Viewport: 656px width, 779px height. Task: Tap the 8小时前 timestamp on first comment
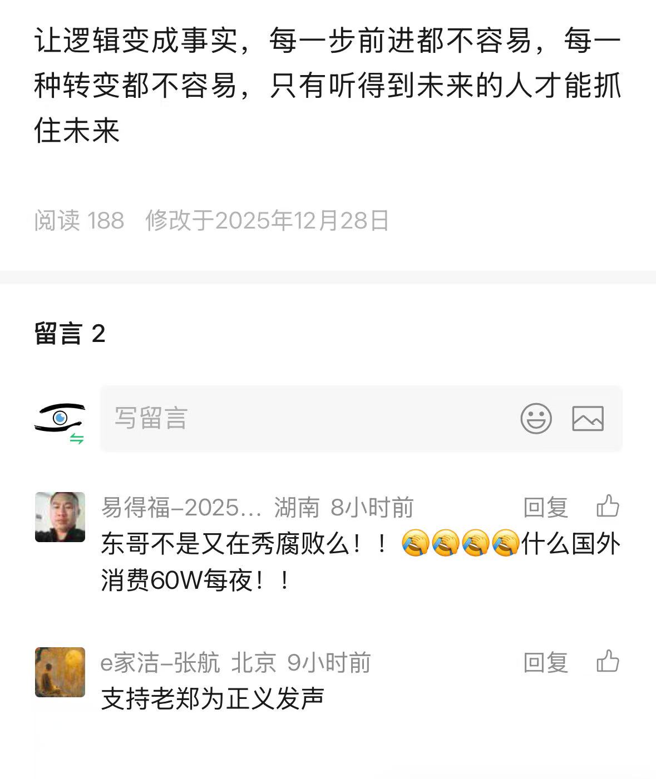[372, 507]
